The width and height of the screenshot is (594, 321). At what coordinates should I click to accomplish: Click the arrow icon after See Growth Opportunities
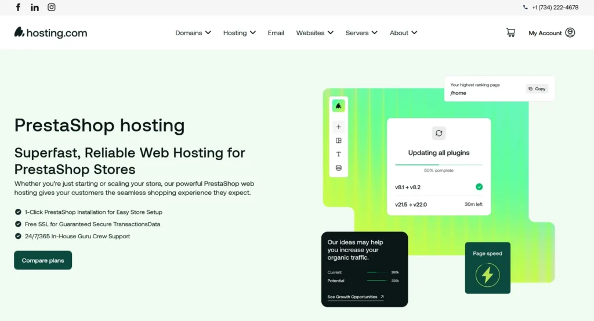coord(382,297)
